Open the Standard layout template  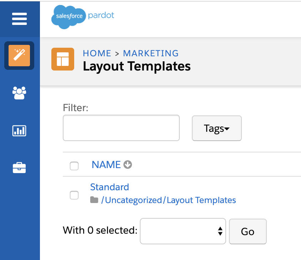pos(109,187)
